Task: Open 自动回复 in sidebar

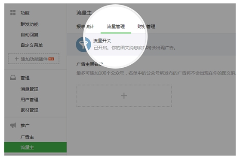Action: coord(29,35)
